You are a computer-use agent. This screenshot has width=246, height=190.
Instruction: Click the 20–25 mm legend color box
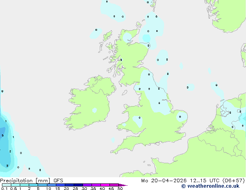69,185
